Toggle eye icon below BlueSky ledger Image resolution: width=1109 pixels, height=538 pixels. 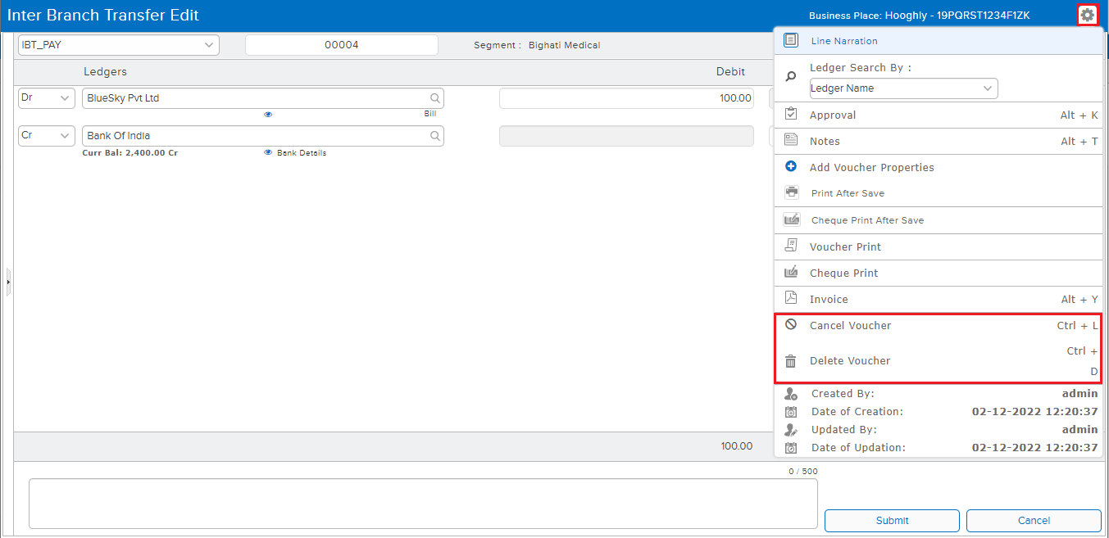[268, 115]
